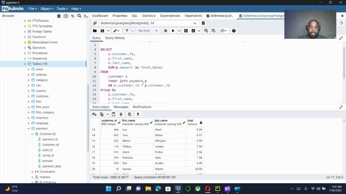Save the query file
This screenshot has height=194, width=346.
tap(102, 31)
